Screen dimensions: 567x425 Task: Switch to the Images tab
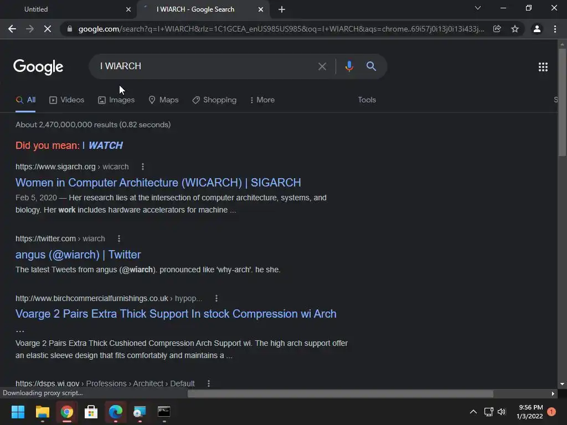coord(116,100)
